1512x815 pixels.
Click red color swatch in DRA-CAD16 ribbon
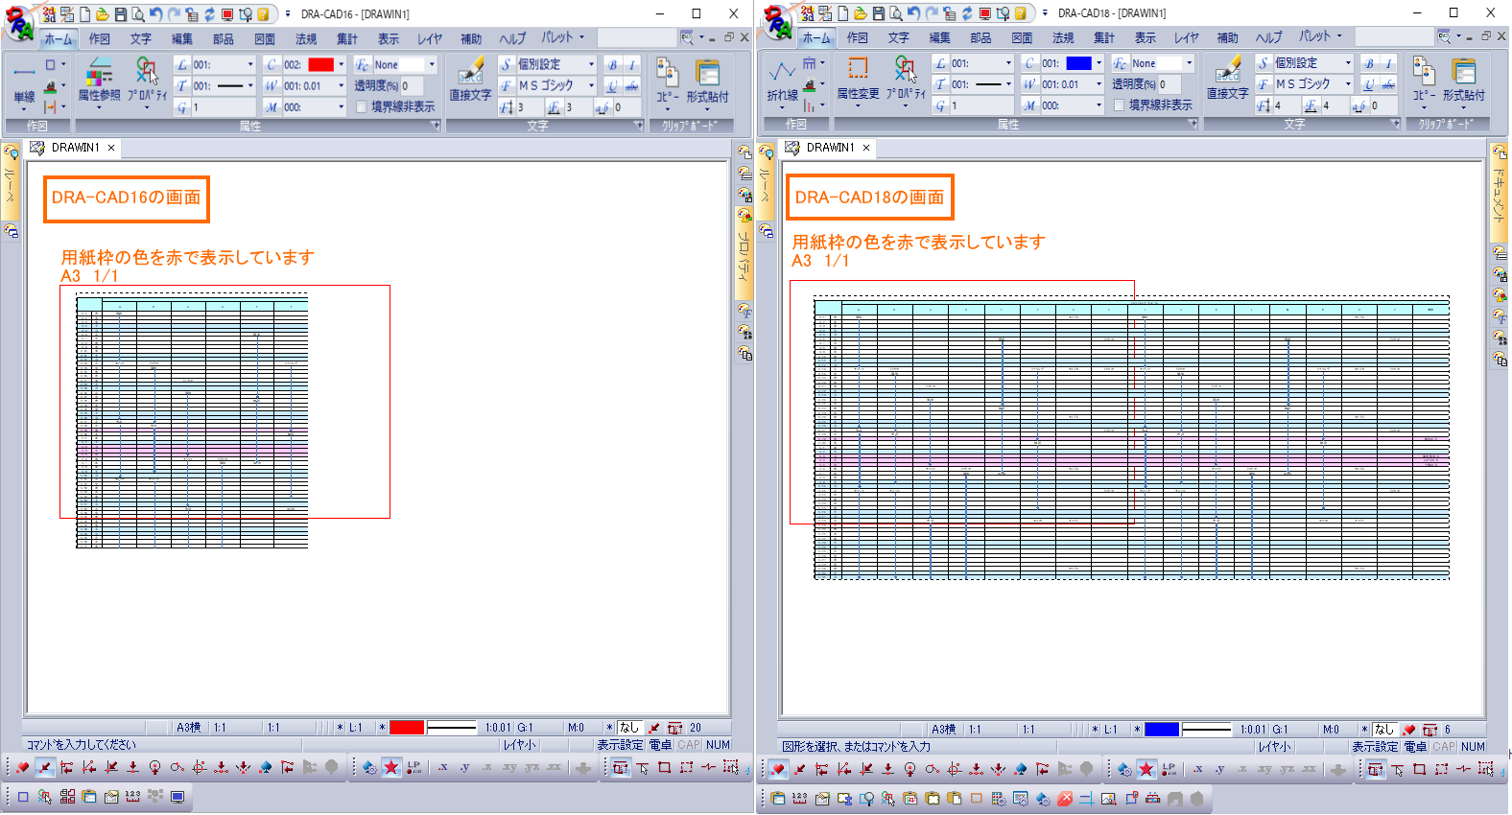point(320,64)
